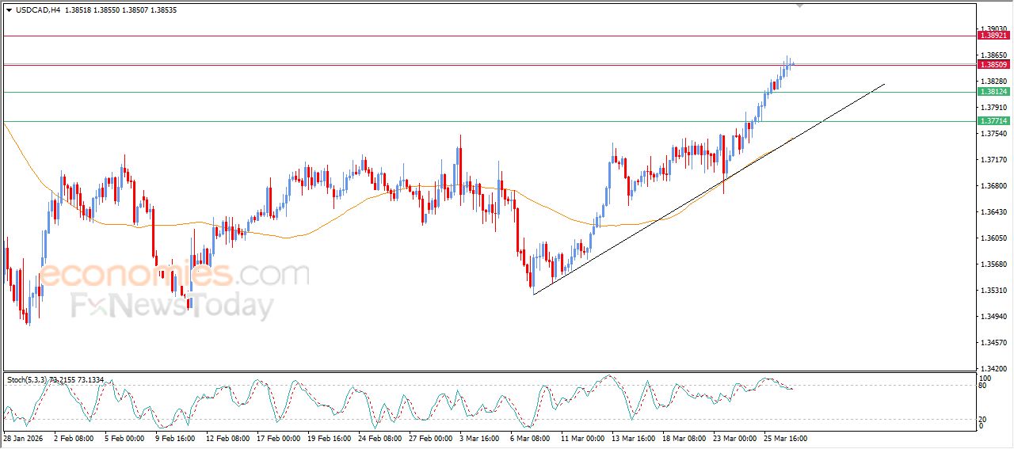The image size is (1014, 449).
Task: Click the stochastic 20 level scale label
Action: pyautogui.click(x=982, y=419)
